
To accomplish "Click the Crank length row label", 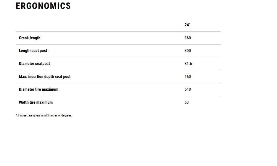I will [30, 38].
